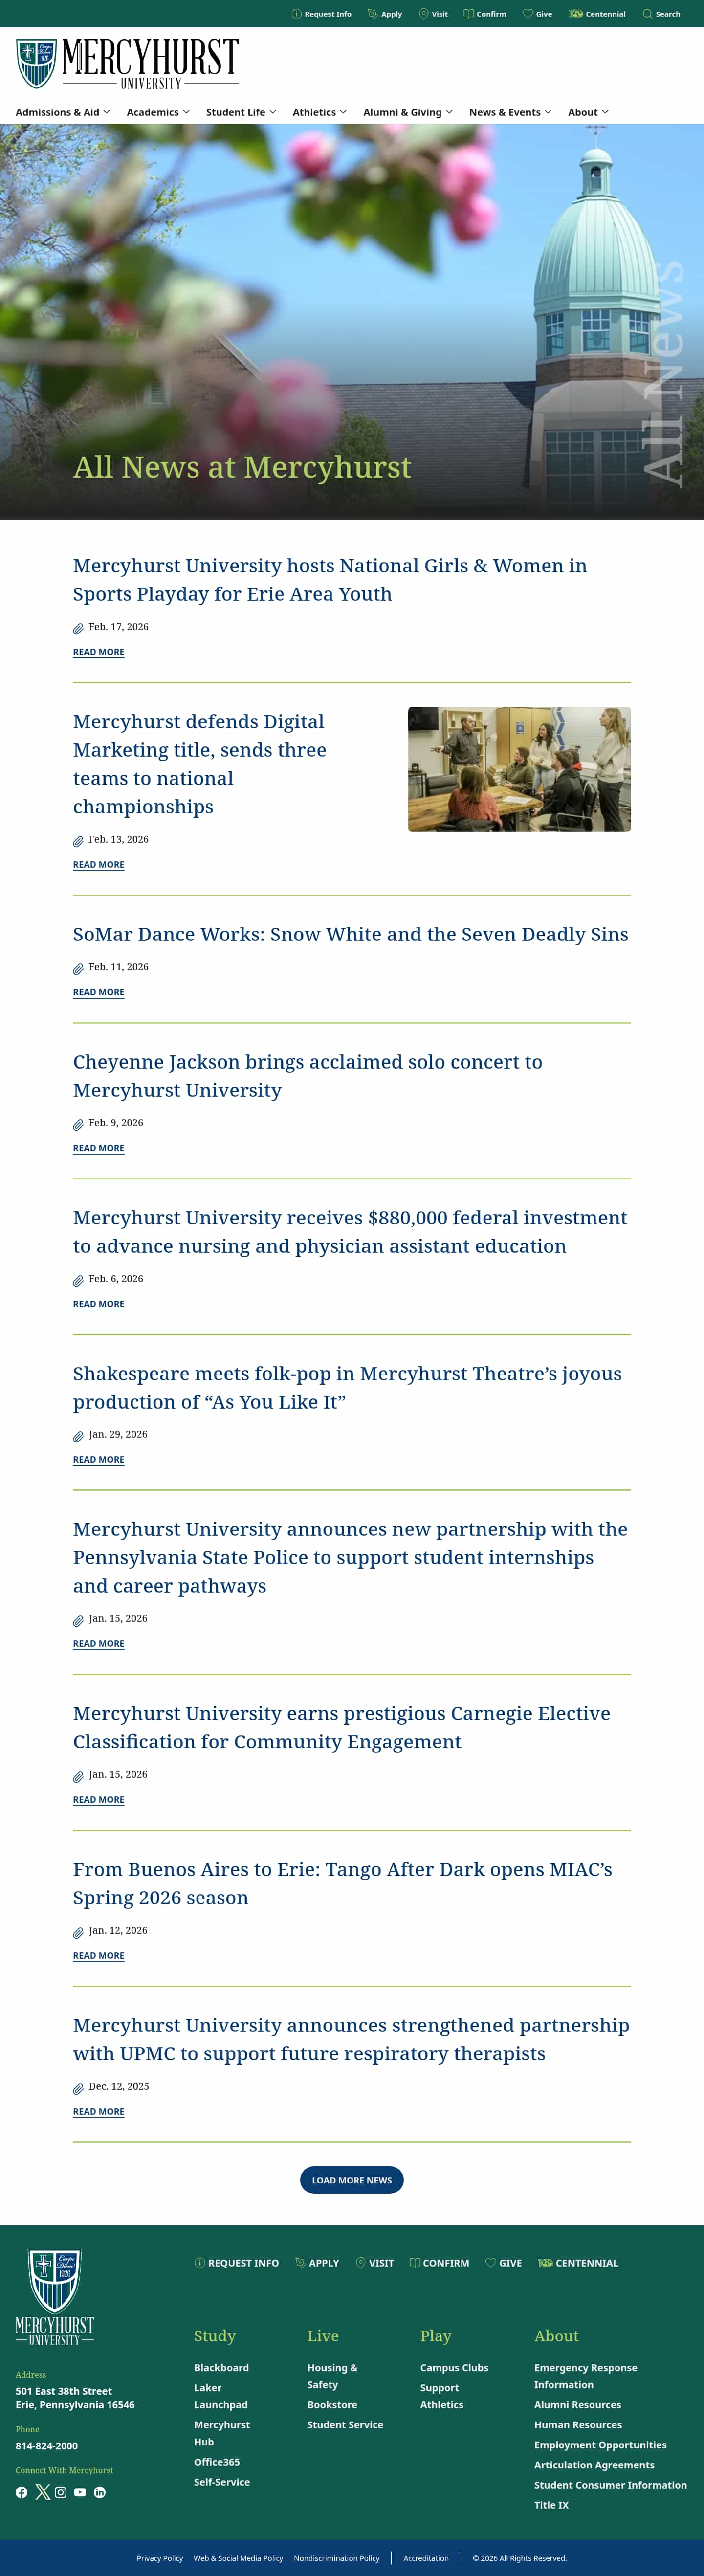
Task: Open the X (Twitter) icon in footer
Action: pos(42,2492)
